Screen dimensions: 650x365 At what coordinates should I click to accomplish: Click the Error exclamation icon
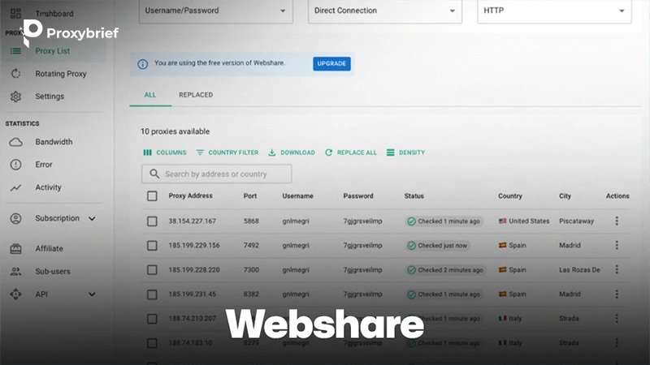point(15,165)
